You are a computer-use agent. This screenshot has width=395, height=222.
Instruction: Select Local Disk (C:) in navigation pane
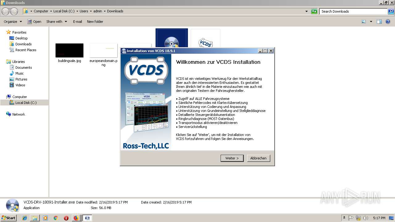click(26, 103)
